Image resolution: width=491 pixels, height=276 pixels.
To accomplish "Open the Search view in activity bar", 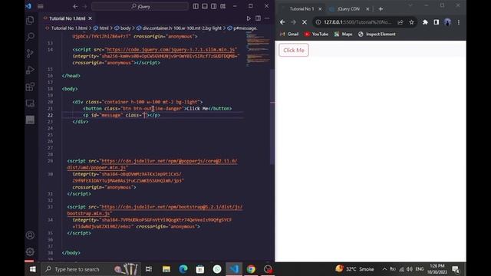I will 30,37.
